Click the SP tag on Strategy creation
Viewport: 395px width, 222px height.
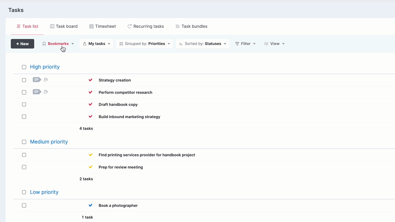click(x=37, y=80)
